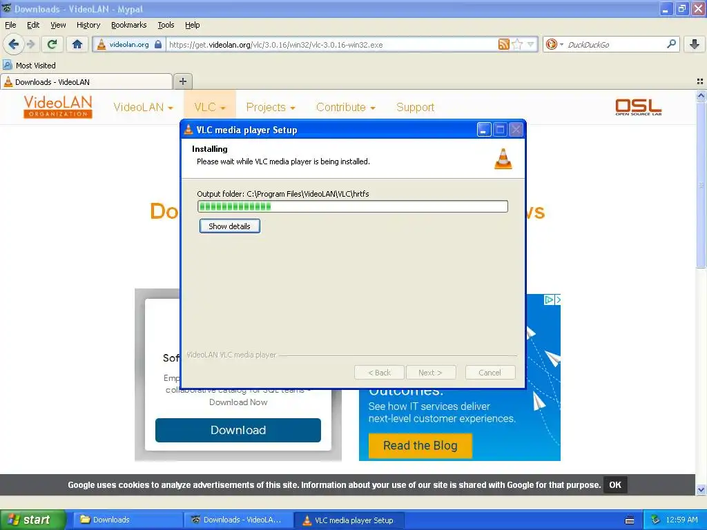Click into the DuckDuckGo search field
Screen dimensions: 707x530
point(615,44)
